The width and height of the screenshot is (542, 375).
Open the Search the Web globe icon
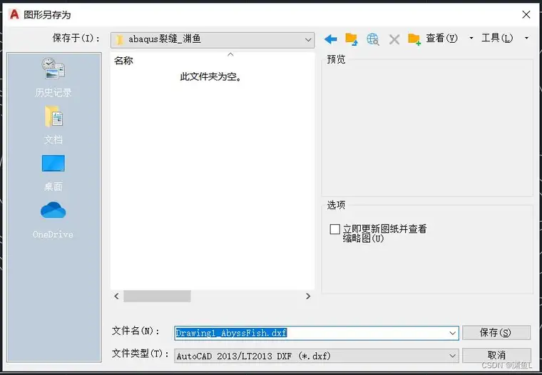coord(372,39)
